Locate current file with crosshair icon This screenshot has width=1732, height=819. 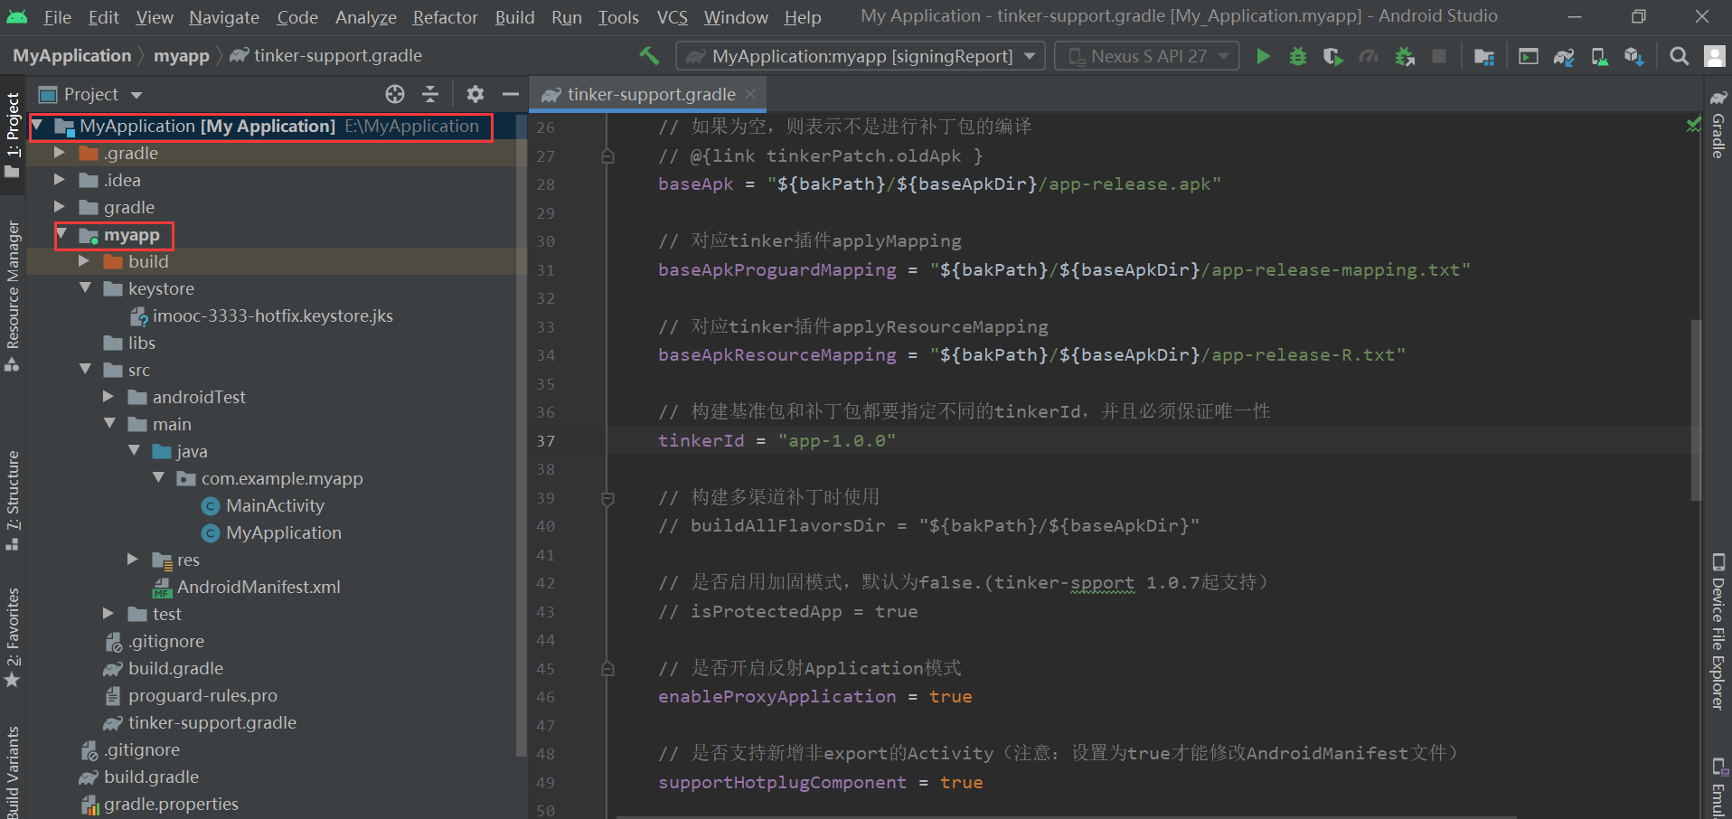(395, 94)
